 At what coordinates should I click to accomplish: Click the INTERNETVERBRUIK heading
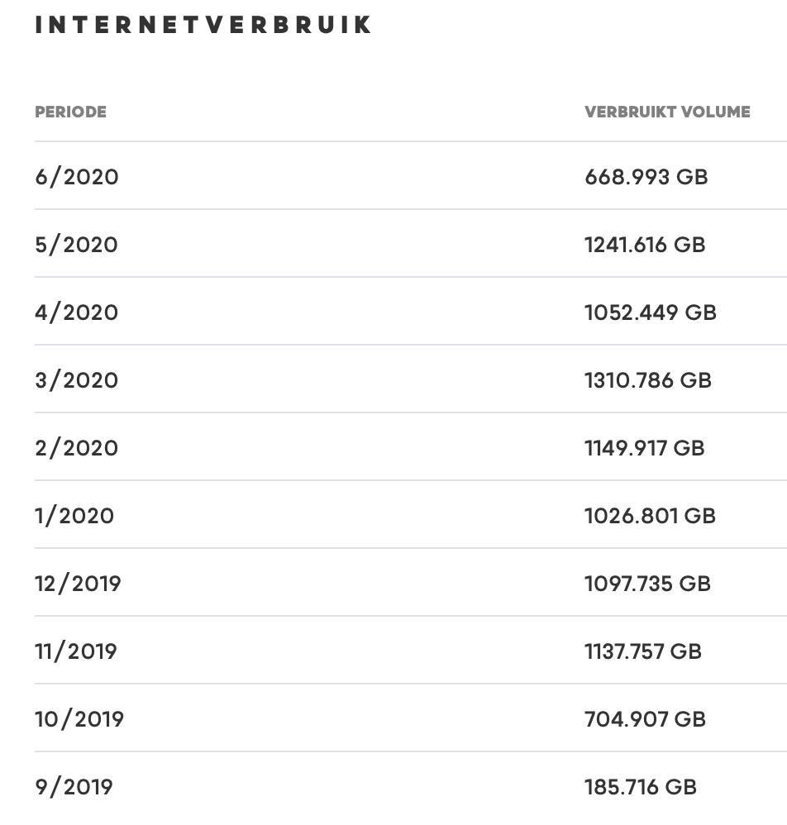point(203,25)
